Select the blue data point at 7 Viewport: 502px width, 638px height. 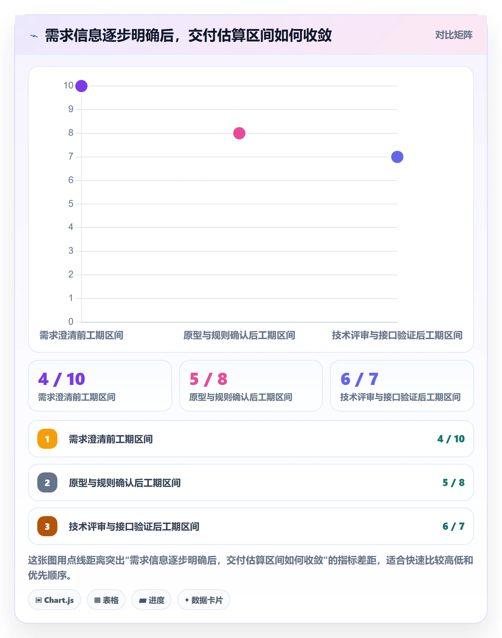click(x=397, y=157)
